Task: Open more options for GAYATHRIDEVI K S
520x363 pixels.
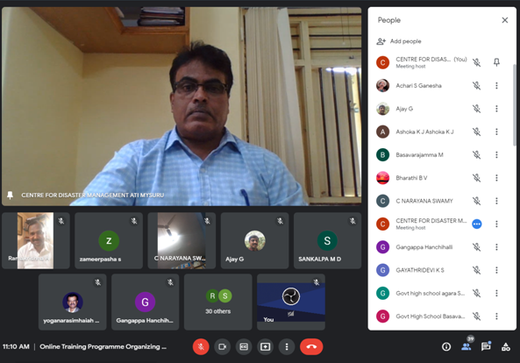Action: (x=496, y=270)
